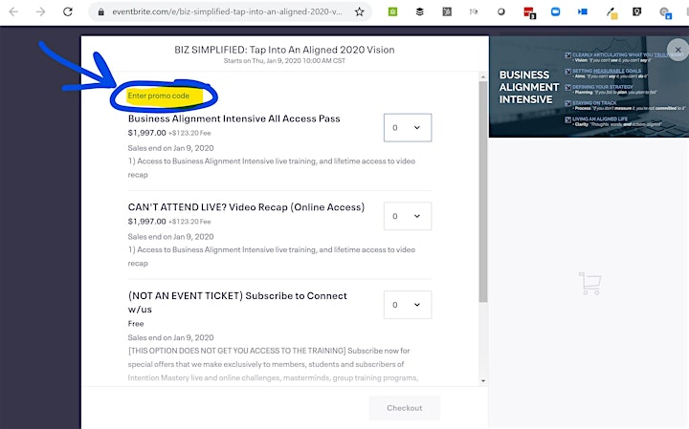This screenshot has width=689, height=429.
Task: Open the Buffer stacked-layers extension
Action: click(420, 11)
